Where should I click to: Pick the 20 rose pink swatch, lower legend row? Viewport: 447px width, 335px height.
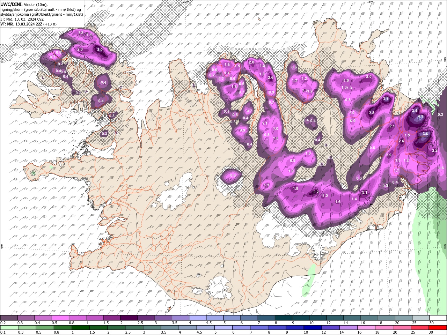402,328
